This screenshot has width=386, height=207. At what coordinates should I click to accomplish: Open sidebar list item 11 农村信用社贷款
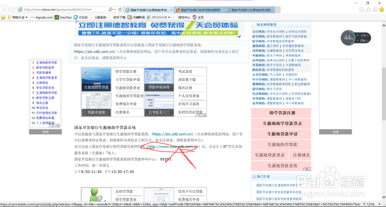[x=47, y=113]
